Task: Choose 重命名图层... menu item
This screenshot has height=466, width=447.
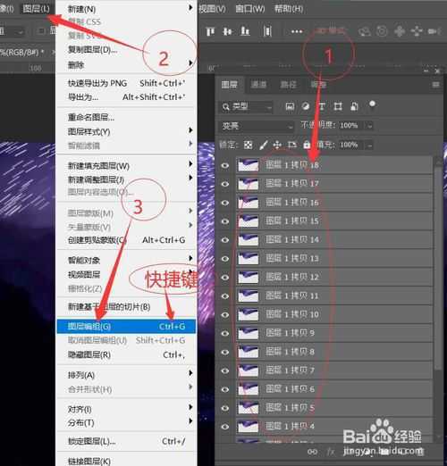Action: click(126, 117)
